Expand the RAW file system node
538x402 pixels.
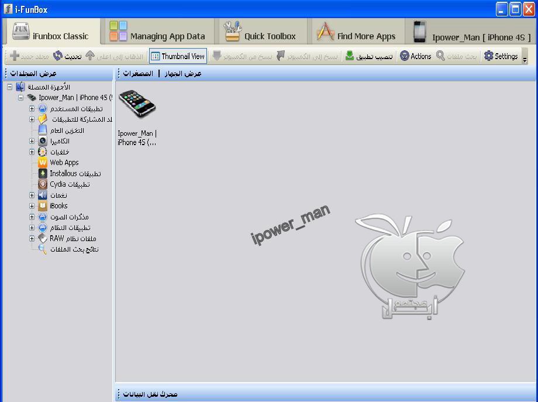[x=32, y=239]
